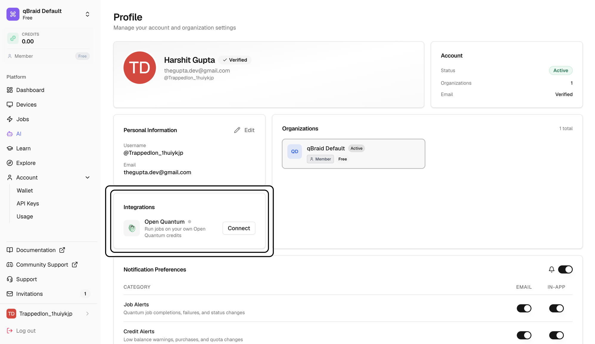The width and height of the screenshot is (595, 344).
Task: Click the Learn graduation cap icon
Action: [x=10, y=148]
